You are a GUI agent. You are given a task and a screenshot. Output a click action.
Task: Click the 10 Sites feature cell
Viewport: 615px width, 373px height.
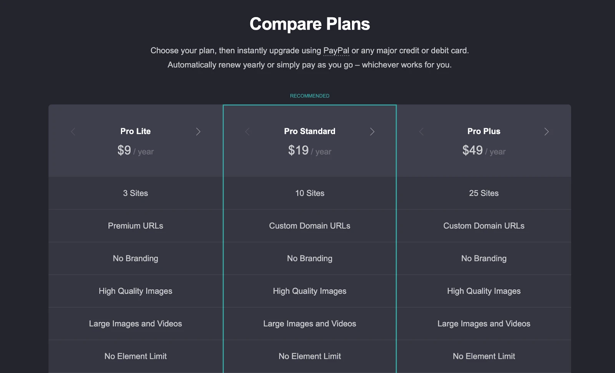point(309,193)
